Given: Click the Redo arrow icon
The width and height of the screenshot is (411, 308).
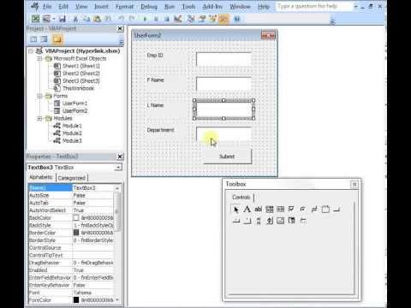Looking at the screenshot, I should point(132,19).
